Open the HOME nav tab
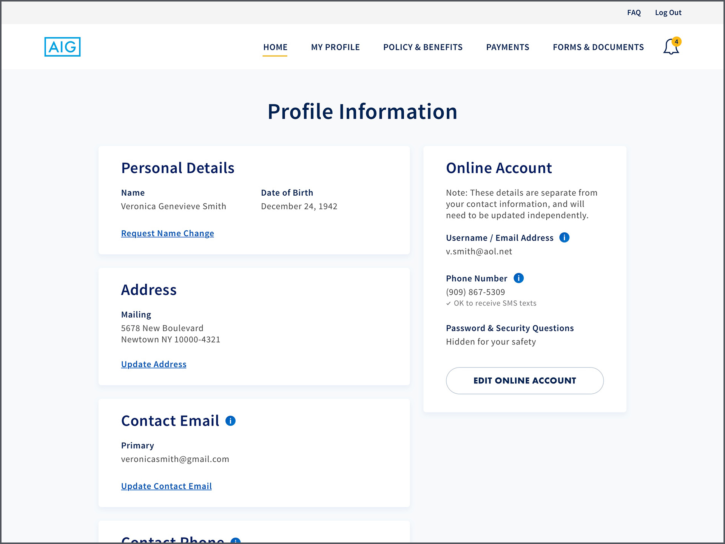This screenshot has height=544, width=725. [275, 47]
